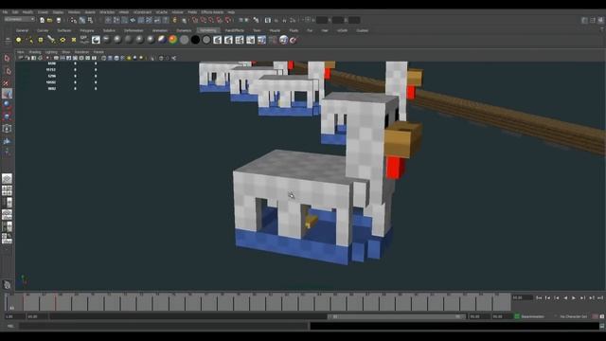Open the Show panel menu
The width and height of the screenshot is (606, 341).
tap(66, 52)
